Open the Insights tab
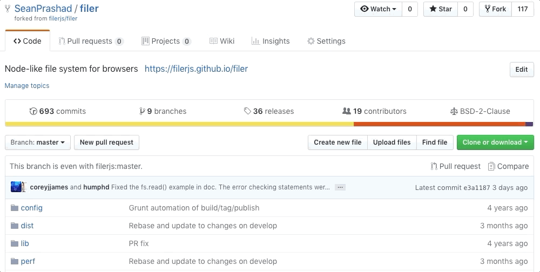Image resolution: width=540 pixels, height=272 pixels. [271, 41]
